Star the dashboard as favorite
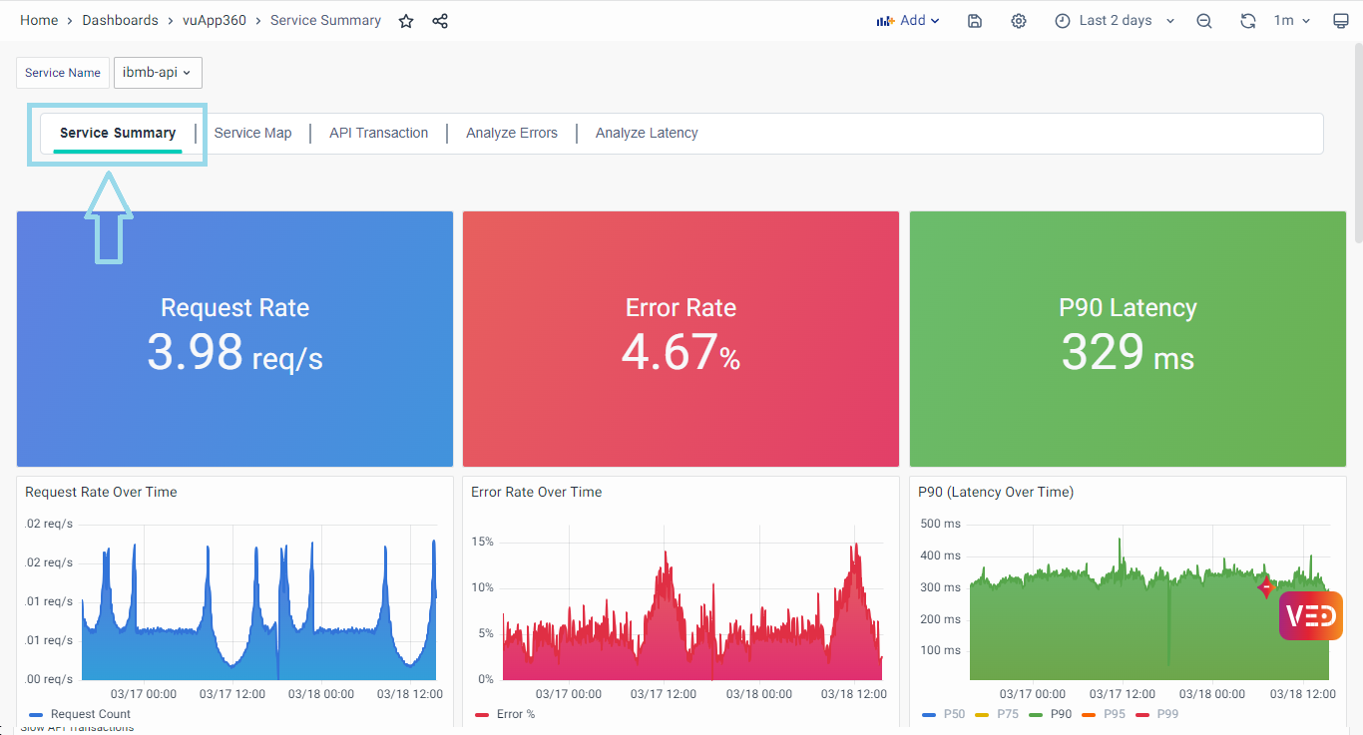 pos(406,21)
